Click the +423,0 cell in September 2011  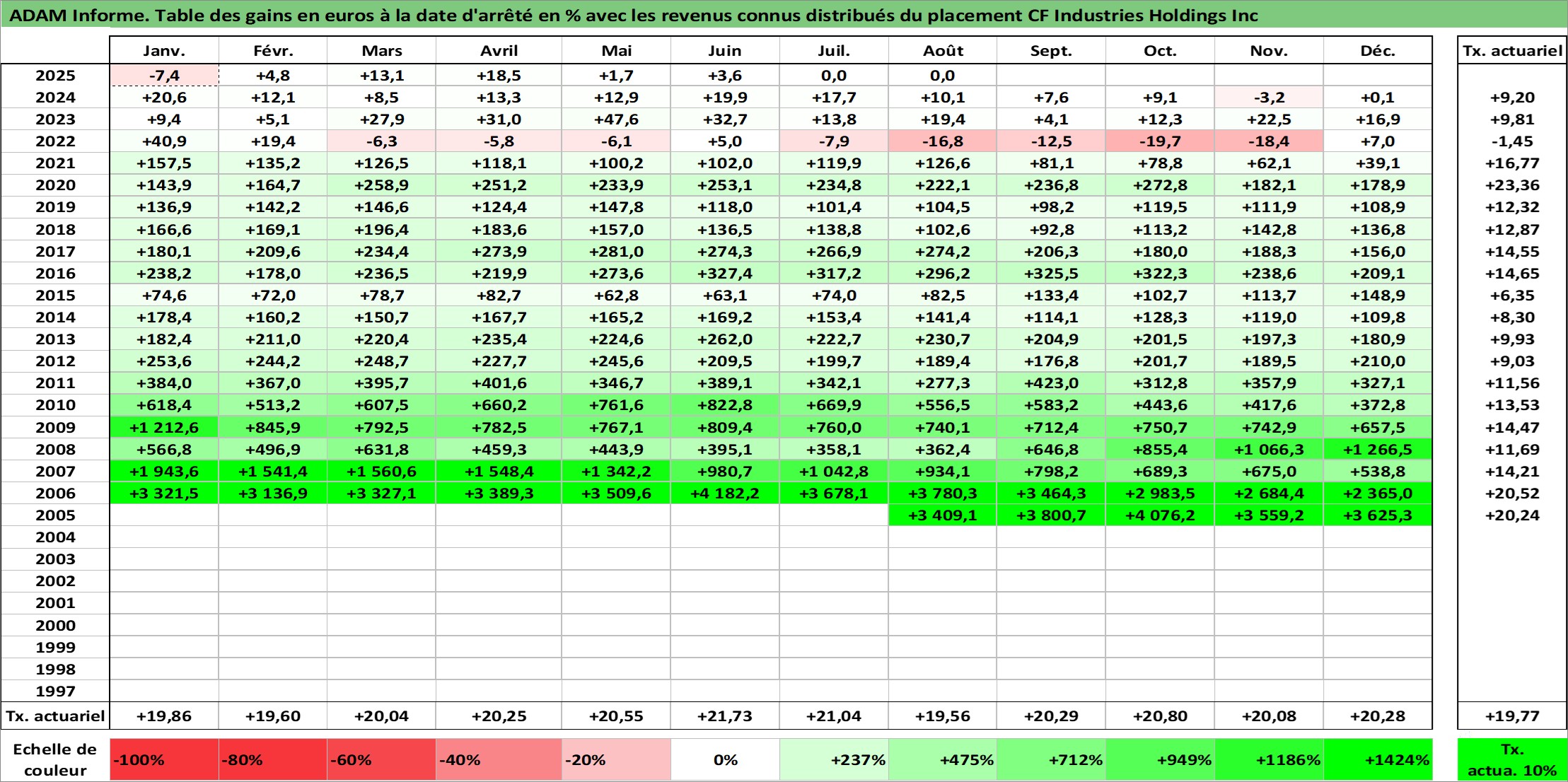tap(1051, 383)
